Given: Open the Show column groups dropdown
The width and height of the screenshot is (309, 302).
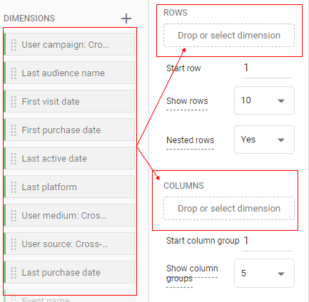Looking at the screenshot, I should point(264,274).
